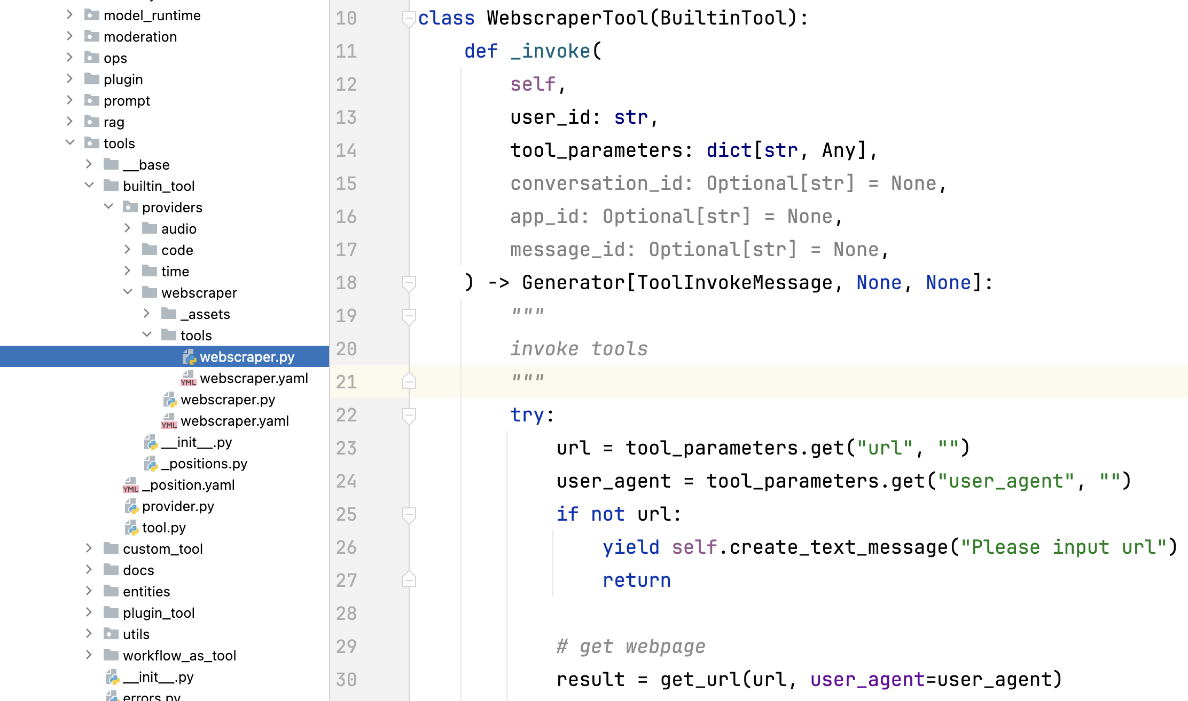
Task: Expand the custom_tool folder chevron
Action: tap(89, 548)
